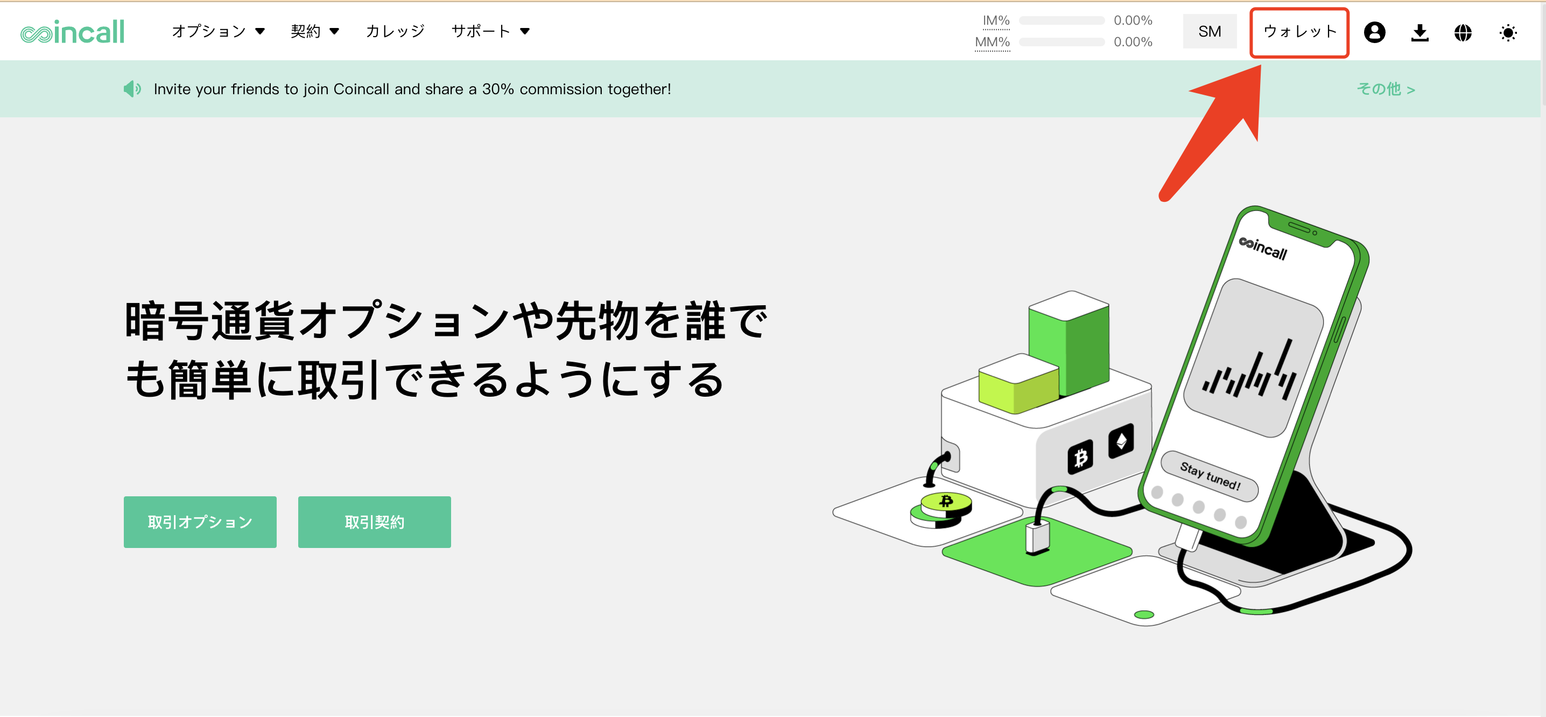Click the MM% progress bar
The height and width of the screenshot is (717, 1546).
[x=1062, y=42]
